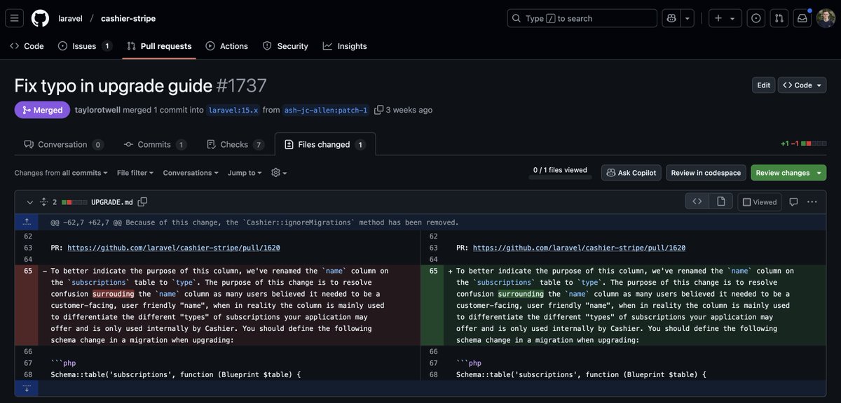Open the ash-jc-allen:patch-1 head branch link
Viewport: 841px width, 403px height.
(326, 110)
